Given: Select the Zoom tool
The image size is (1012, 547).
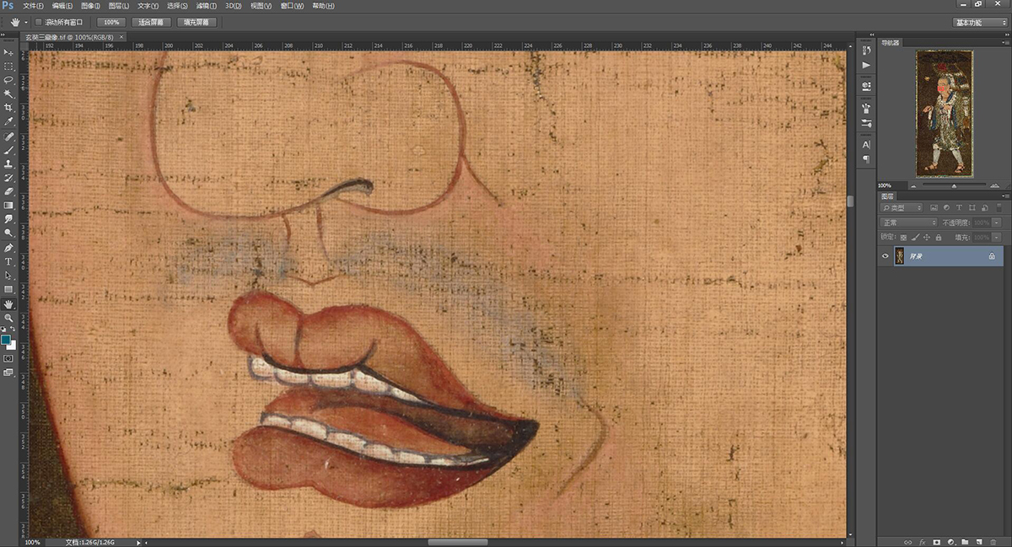Looking at the screenshot, I should coord(8,318).
